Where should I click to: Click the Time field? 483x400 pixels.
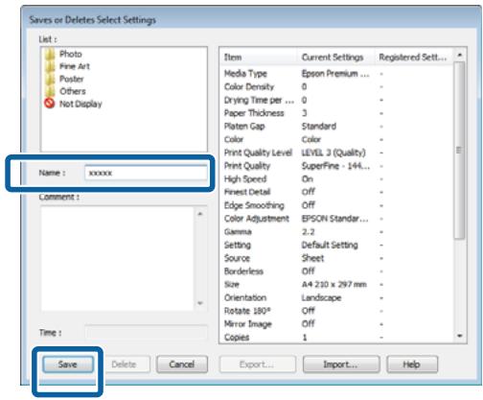click(x=146, y=333)
